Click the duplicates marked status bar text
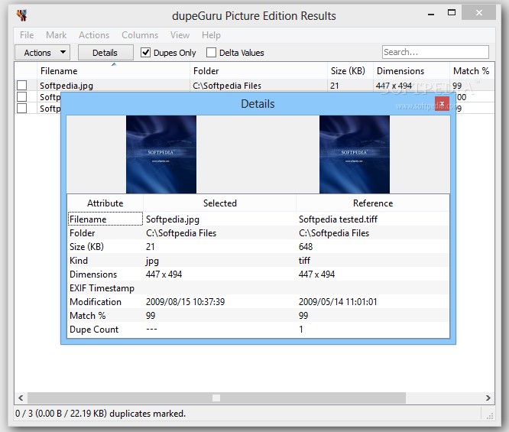 (100, 414)
